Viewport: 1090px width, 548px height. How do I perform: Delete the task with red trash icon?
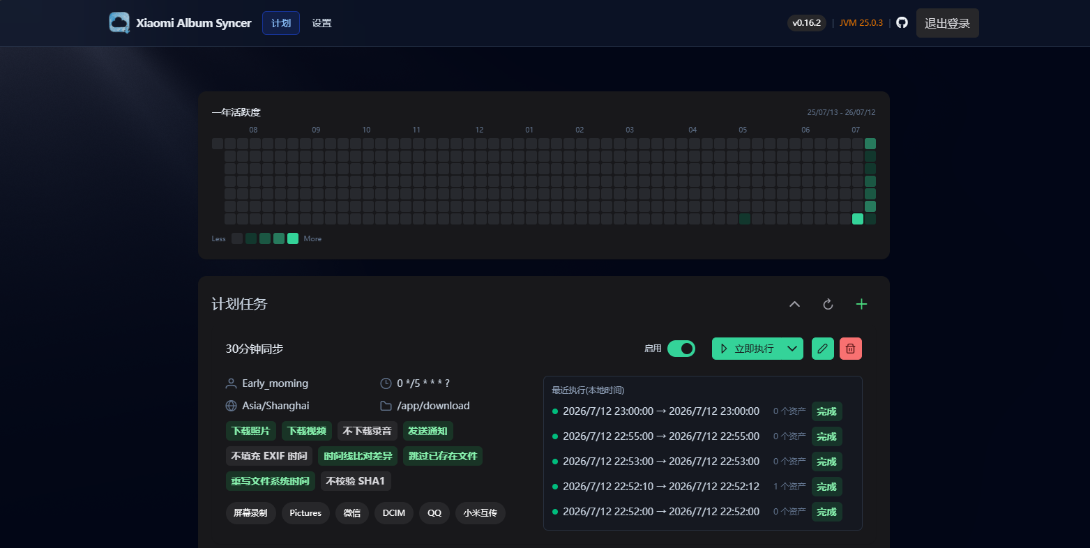(x=851, y=349)
